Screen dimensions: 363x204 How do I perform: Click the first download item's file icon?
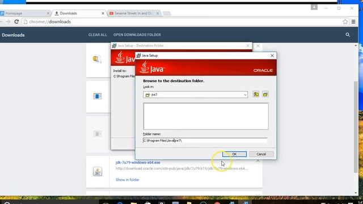pos(97,59)
